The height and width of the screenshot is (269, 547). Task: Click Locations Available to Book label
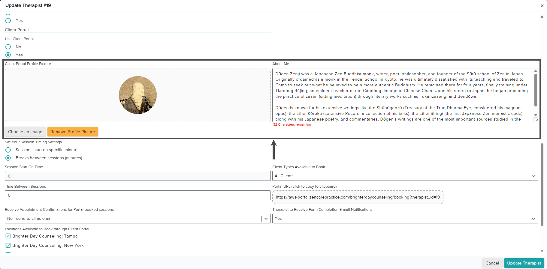point(47,229)
